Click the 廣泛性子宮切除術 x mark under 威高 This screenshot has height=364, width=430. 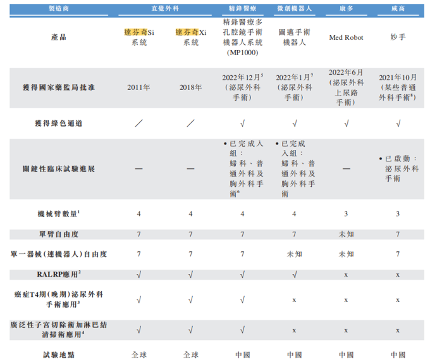coord(398,331)
